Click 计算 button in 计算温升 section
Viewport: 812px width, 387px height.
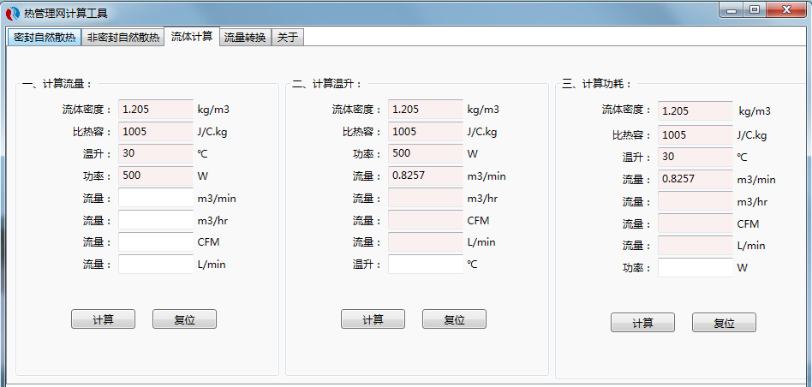click(x=373, y=319)
